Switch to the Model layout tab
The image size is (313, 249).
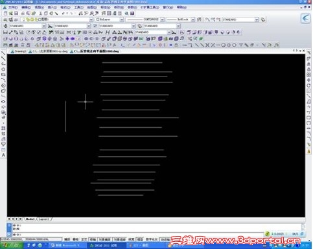(x=30, y=219)
